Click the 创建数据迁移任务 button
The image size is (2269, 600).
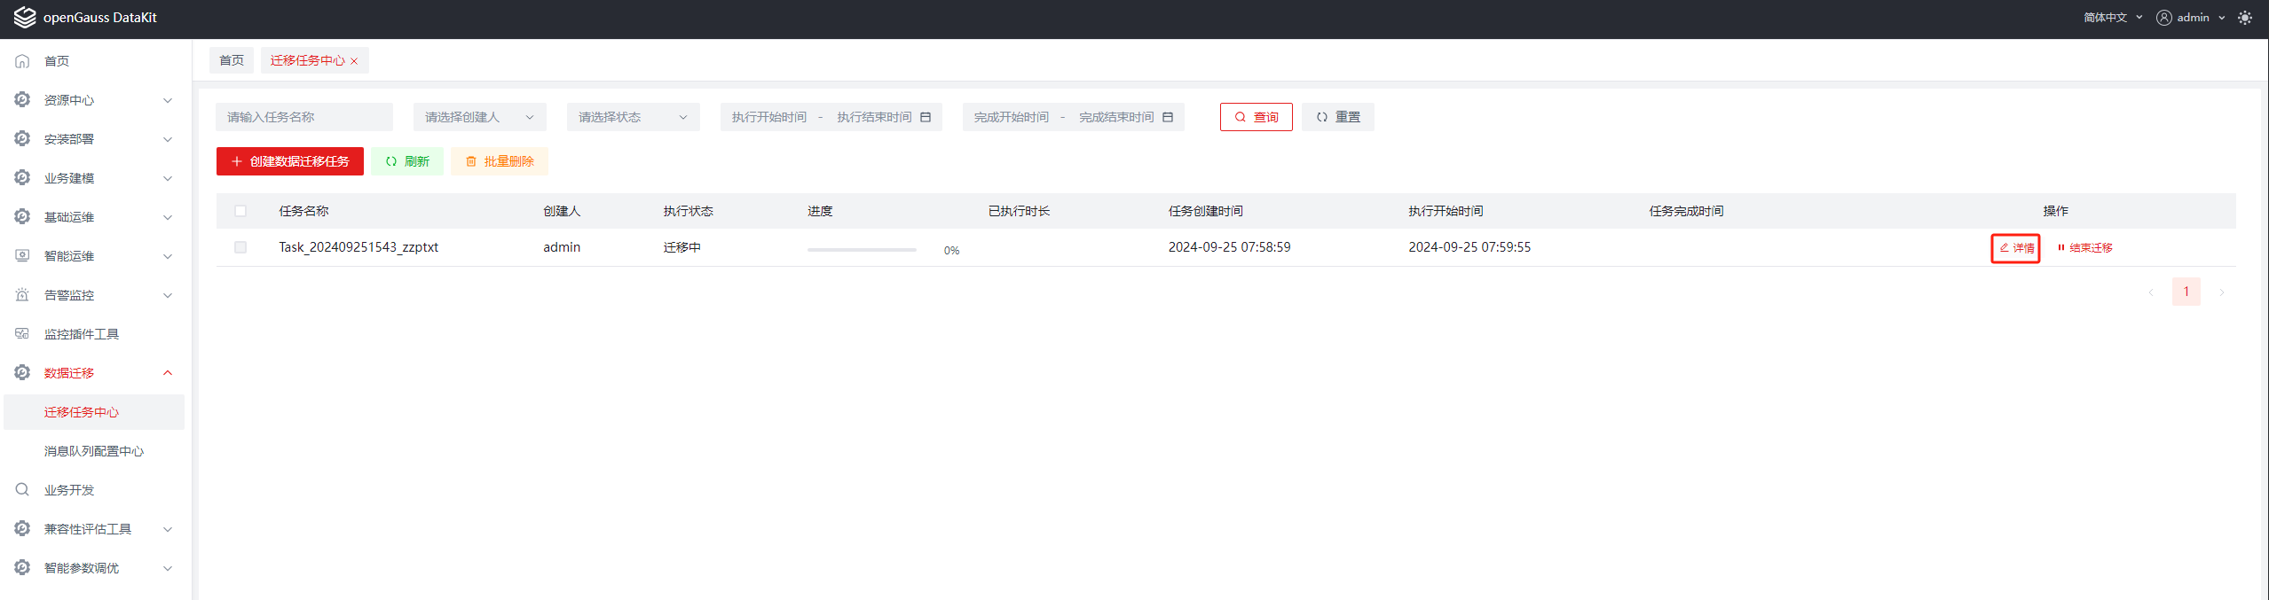point(290,161)
